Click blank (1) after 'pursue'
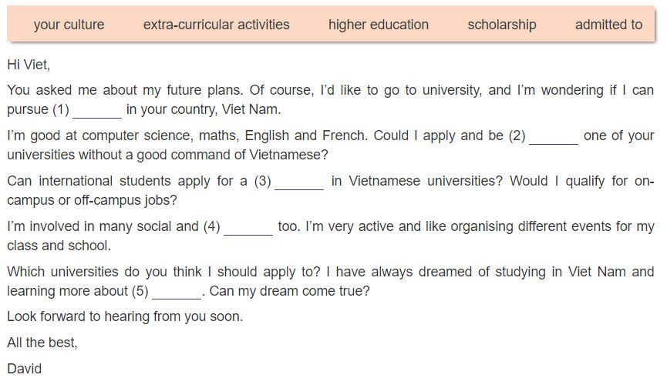Viewport: 667px width, 378px height. point(97,110)
